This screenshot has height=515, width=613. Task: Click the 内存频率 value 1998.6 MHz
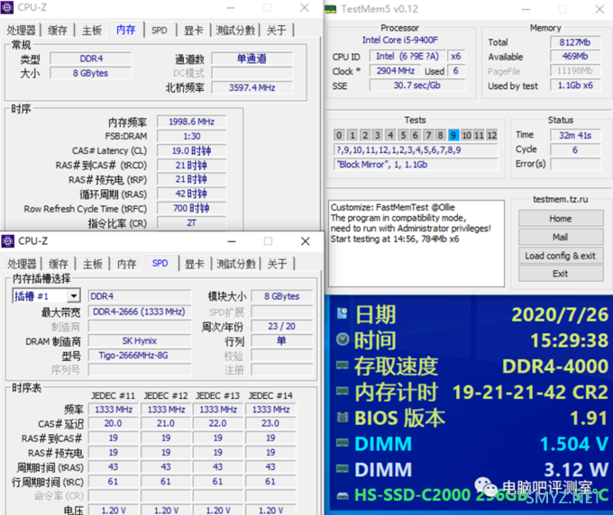pos(191,122)
